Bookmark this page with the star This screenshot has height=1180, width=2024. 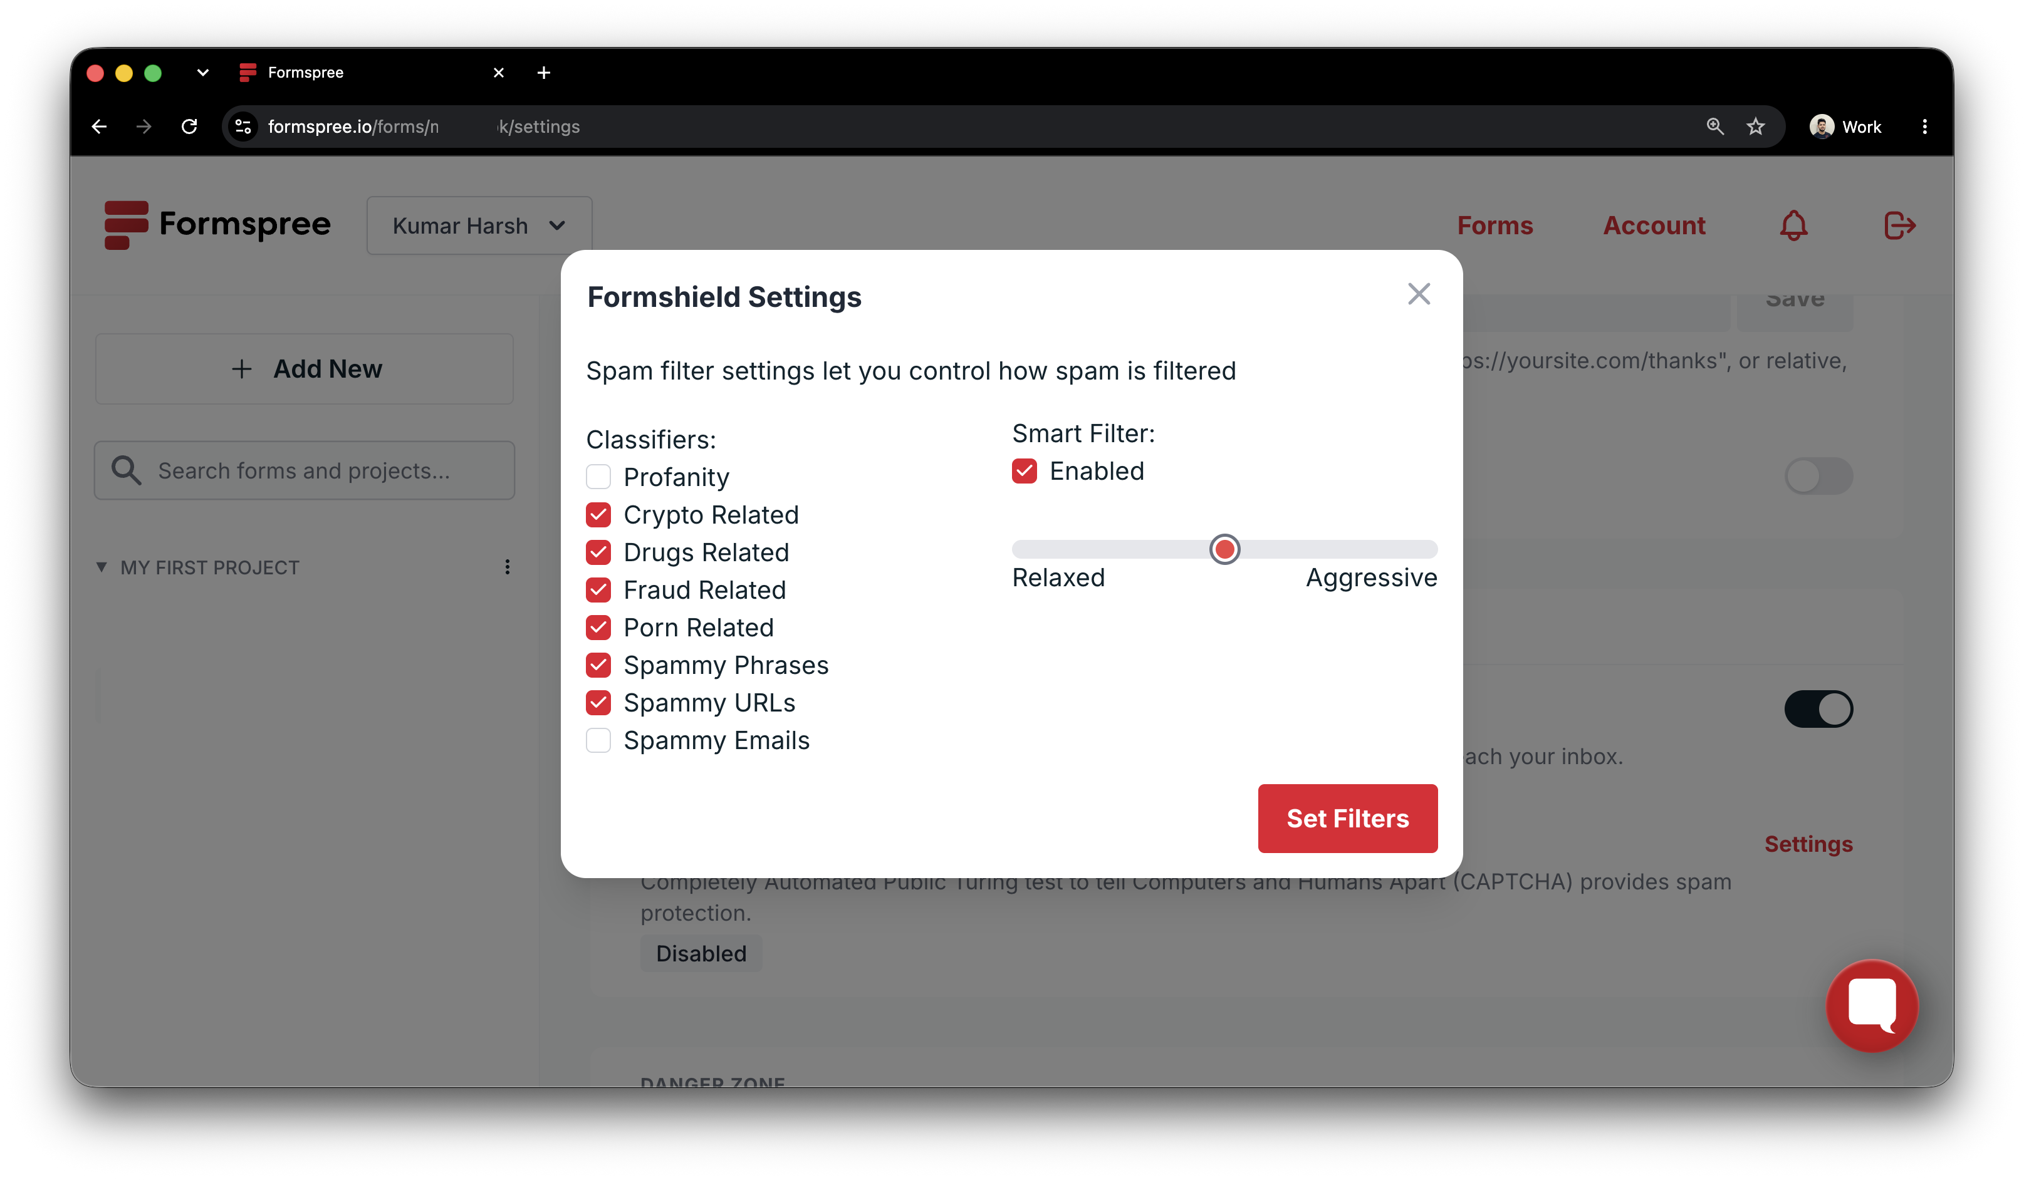point(1755,127)
